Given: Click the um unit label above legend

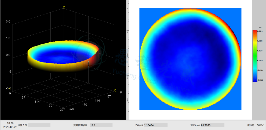Looking at the screenshot, I should pyautogui.click(x=260, y=28).
